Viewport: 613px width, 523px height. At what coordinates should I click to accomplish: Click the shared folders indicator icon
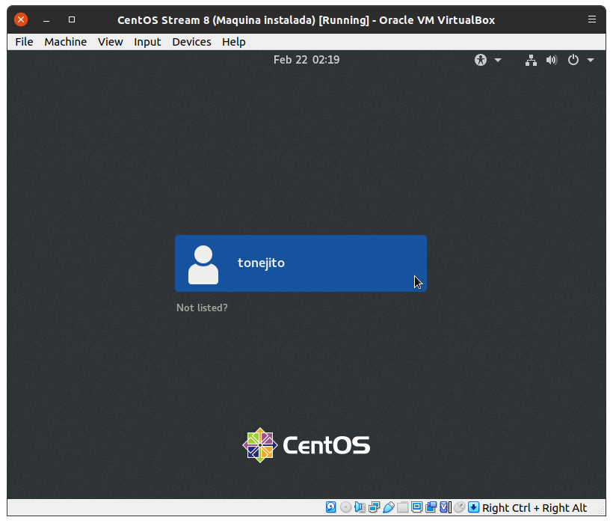(x=403, y=507)
